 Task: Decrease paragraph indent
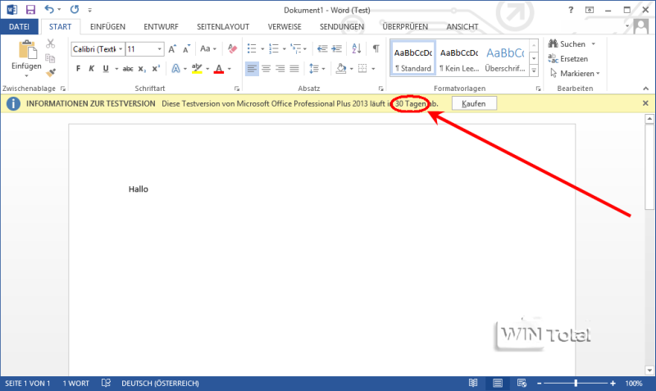click(x=322, y=49)
